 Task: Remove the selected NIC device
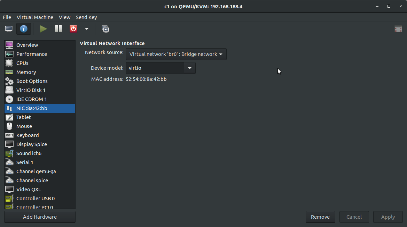pyautogui.click(x=320, y=217)
